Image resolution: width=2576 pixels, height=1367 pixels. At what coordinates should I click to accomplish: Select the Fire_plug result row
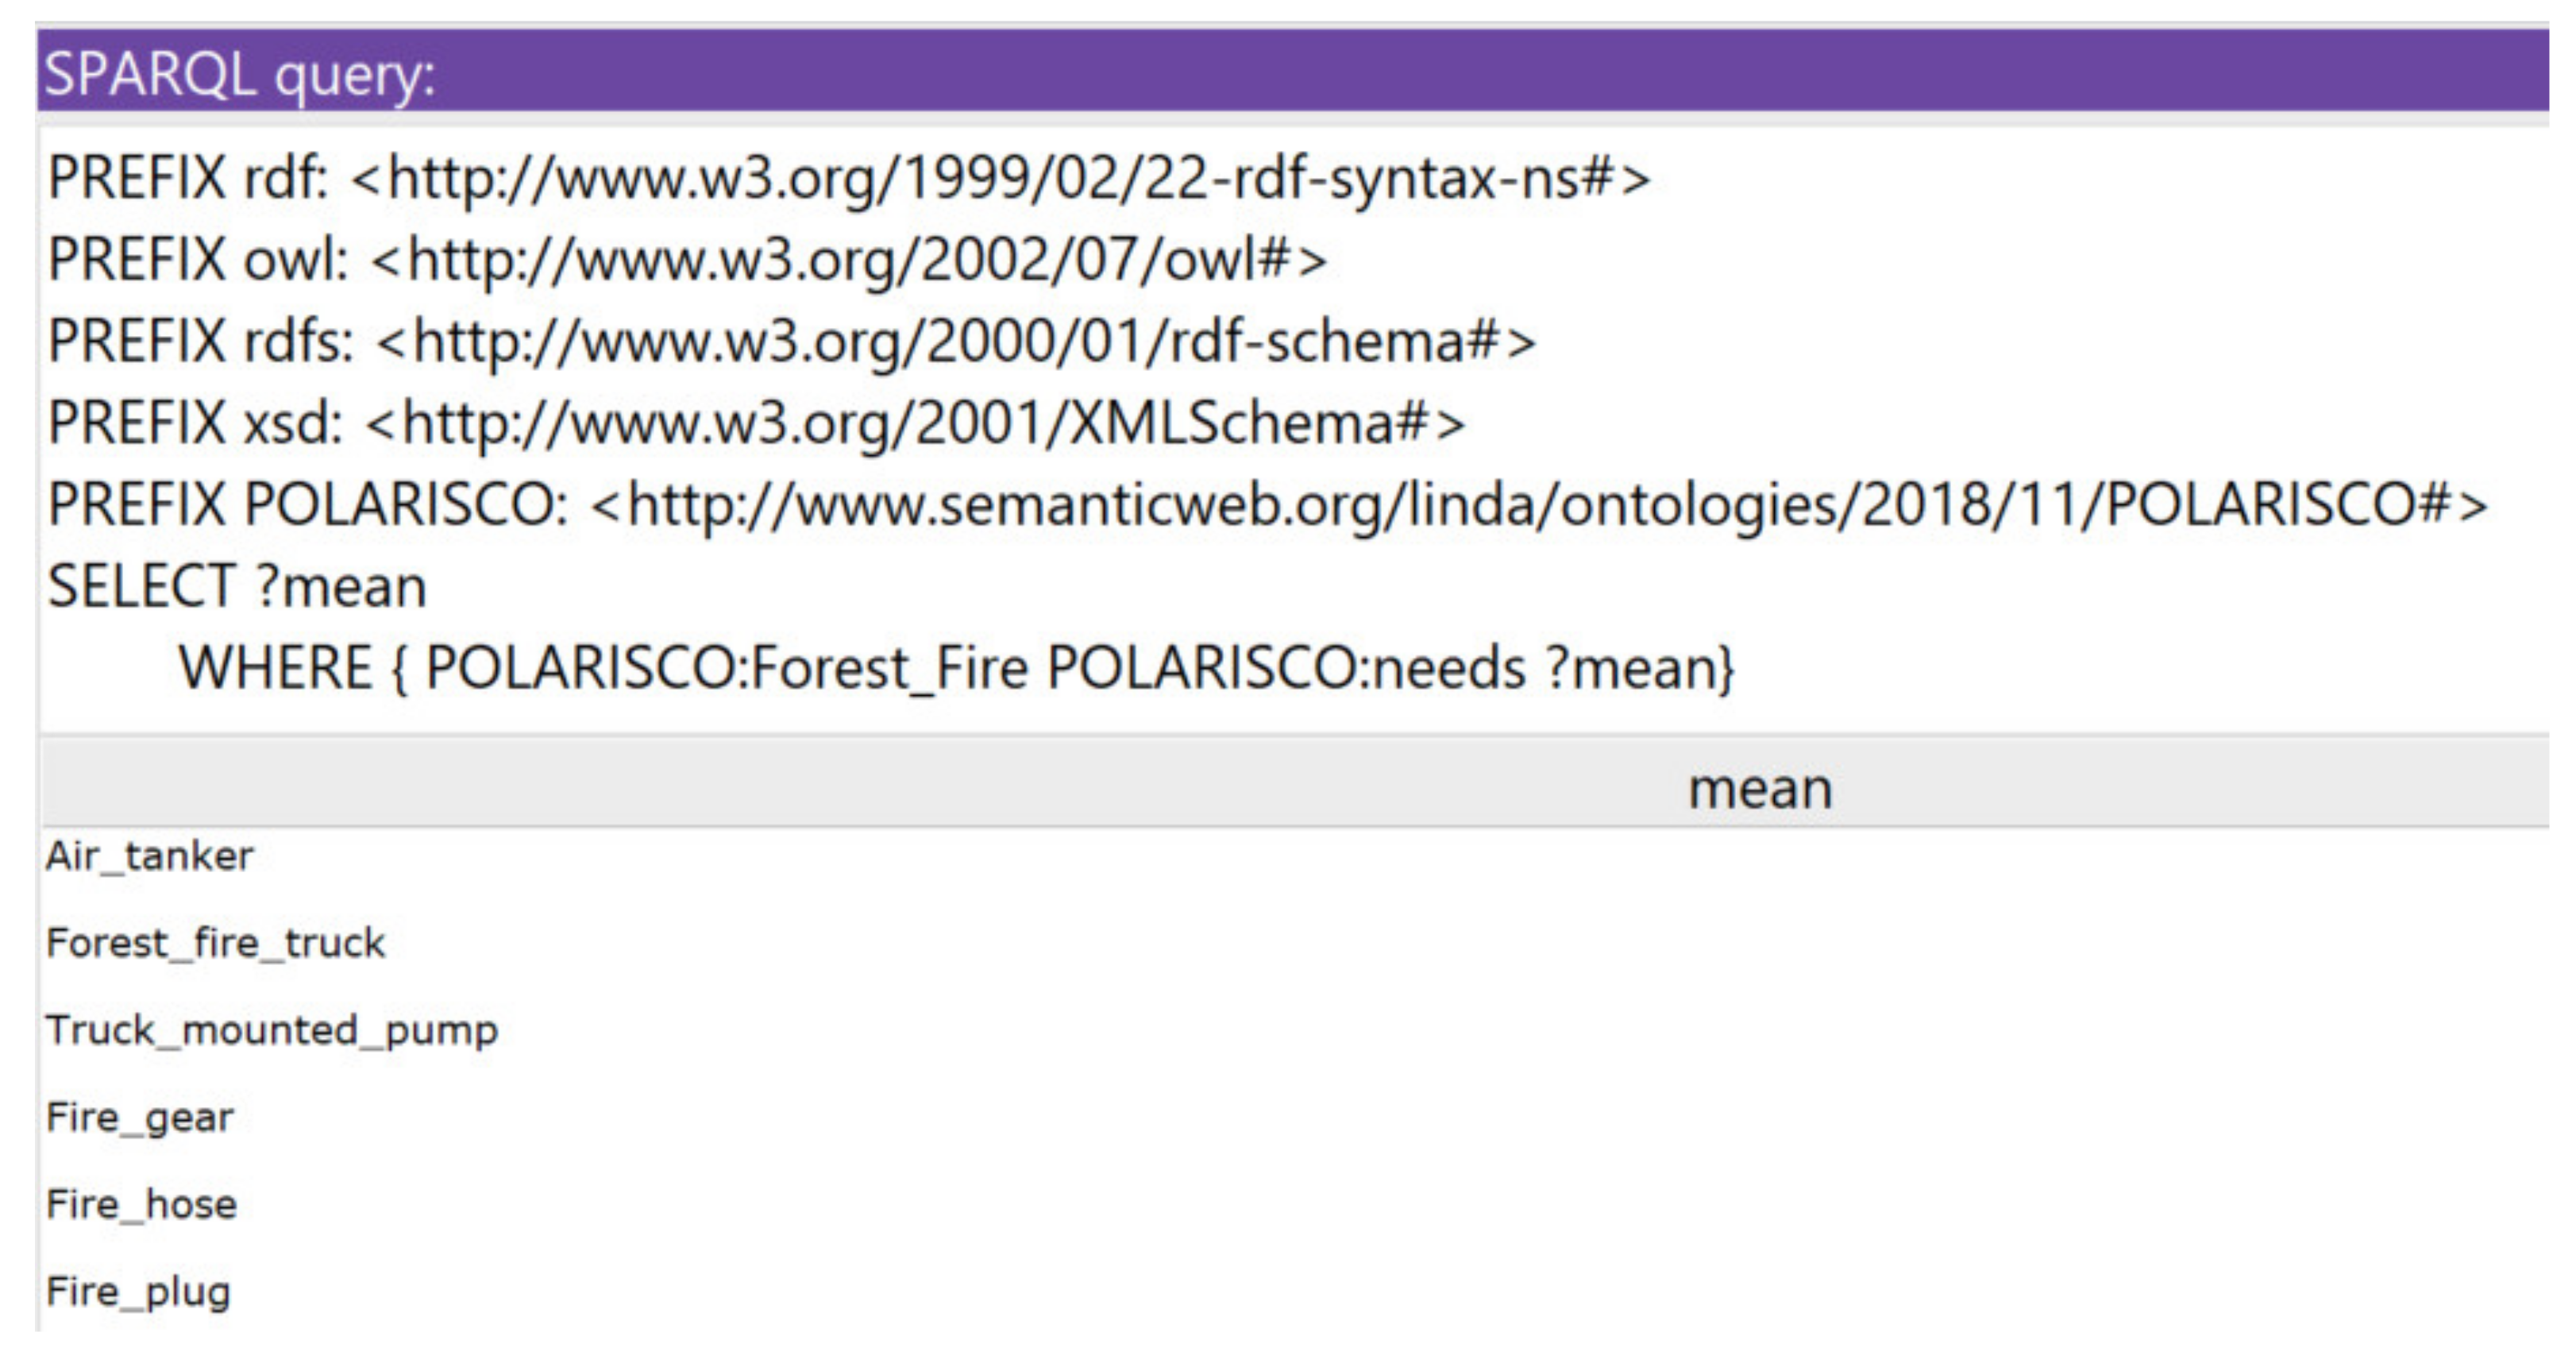pos(139,1291)
